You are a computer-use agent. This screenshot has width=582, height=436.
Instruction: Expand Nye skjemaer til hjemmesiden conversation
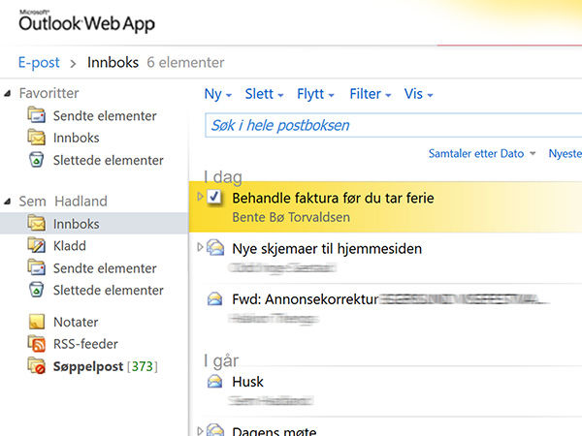200,247
